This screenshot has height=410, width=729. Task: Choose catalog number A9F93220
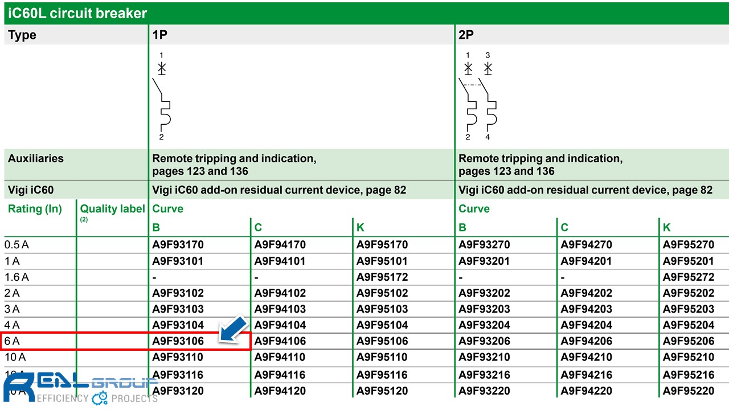pos(484,391)
